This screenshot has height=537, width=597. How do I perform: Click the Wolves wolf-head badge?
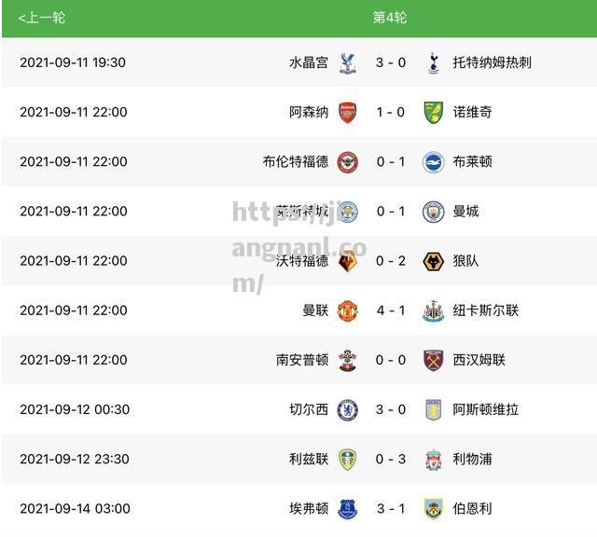click(433, 261)
